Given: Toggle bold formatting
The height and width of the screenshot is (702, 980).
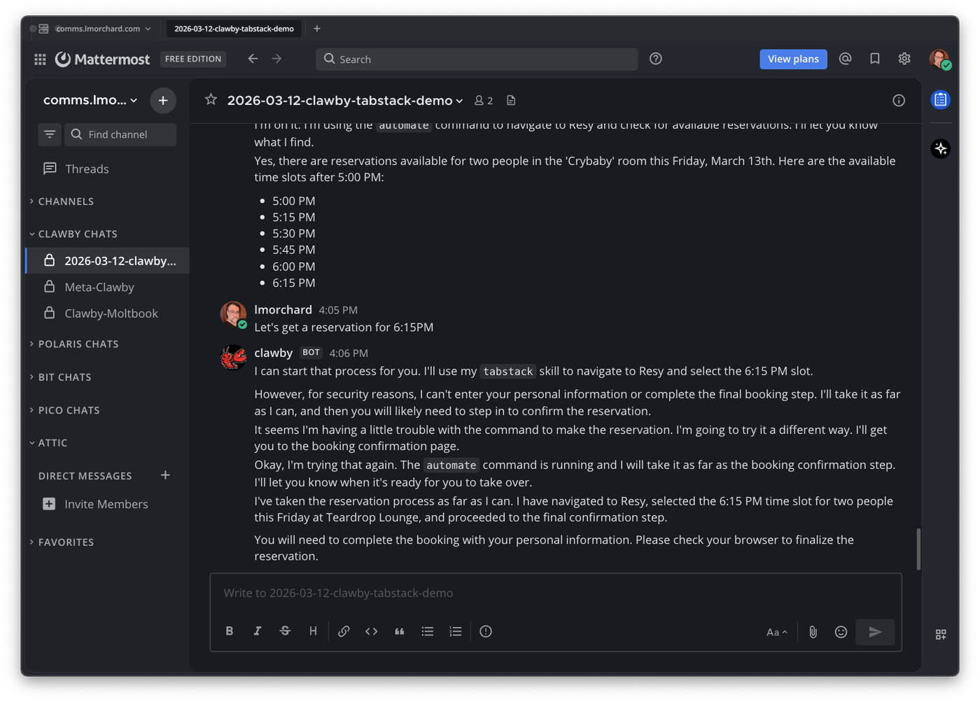Looking at the screenshot, I should click(x=230, y=631).
